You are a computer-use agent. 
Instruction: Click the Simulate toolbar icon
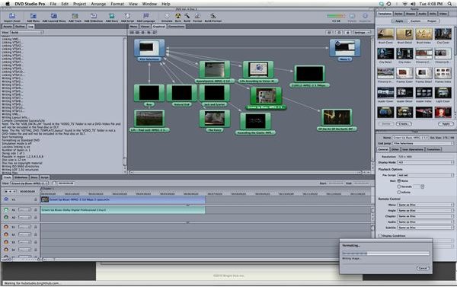tap(167, 16)
